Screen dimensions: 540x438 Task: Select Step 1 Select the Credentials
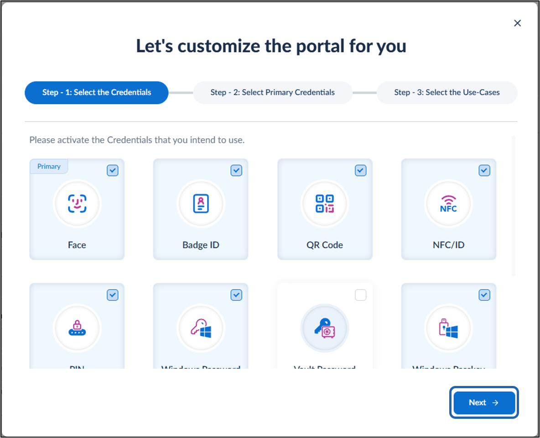point(96,92)
